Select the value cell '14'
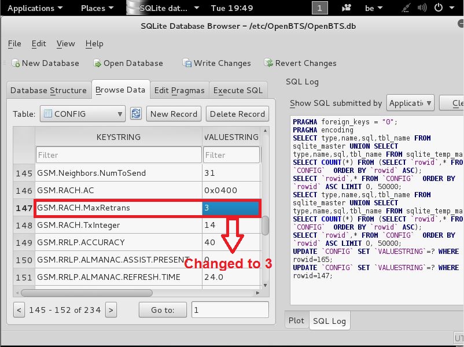This screenshot has width=464, height=347. [231, 225]
